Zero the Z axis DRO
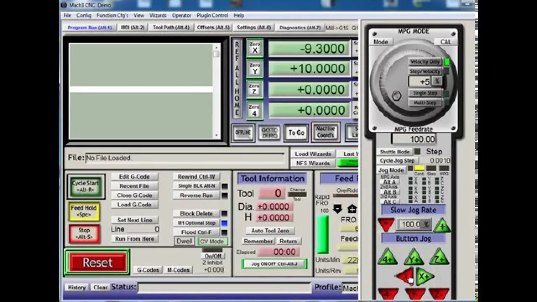537x302 pixels. (x=255, y=89)
